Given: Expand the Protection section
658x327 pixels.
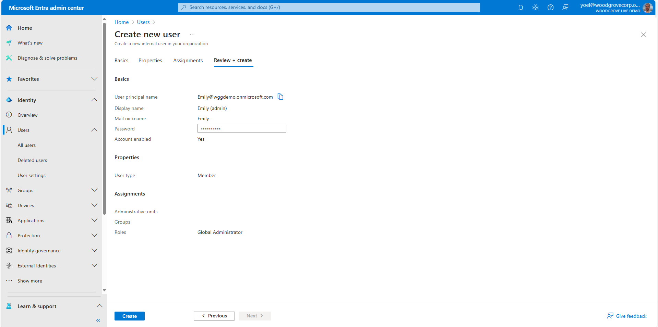Looking at the screenshot, I should tap(94, 236).
